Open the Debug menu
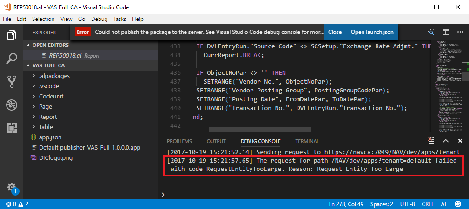 pos(99,19)
